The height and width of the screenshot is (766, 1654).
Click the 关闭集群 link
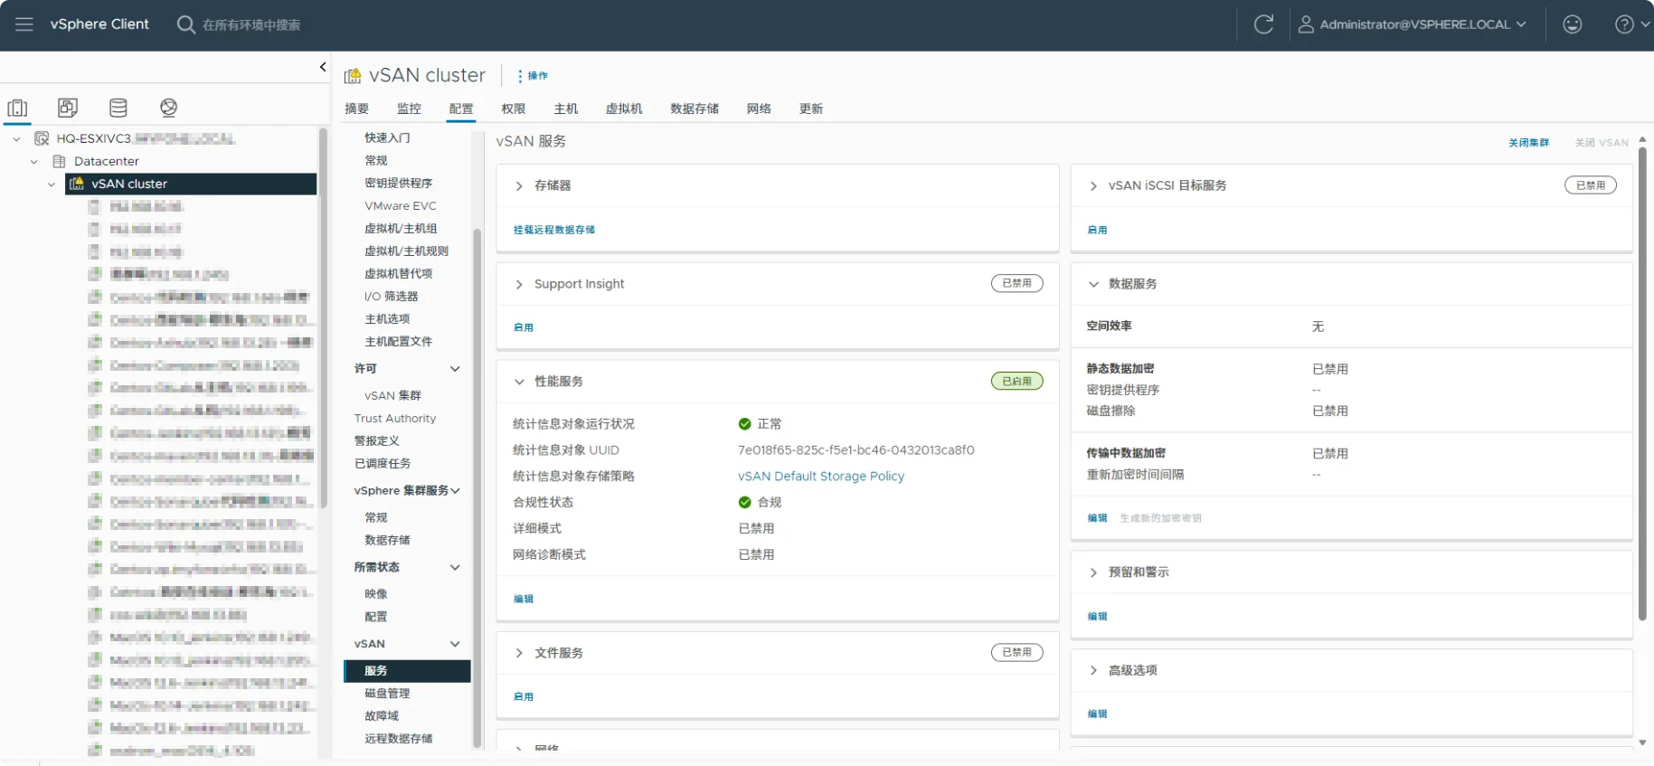coord(1528,143)
